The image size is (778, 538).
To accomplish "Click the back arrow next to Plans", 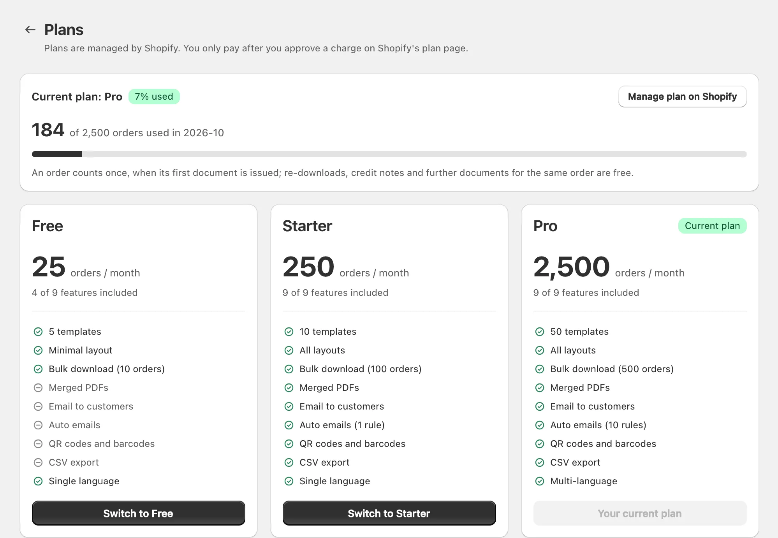I will [30, 30].
